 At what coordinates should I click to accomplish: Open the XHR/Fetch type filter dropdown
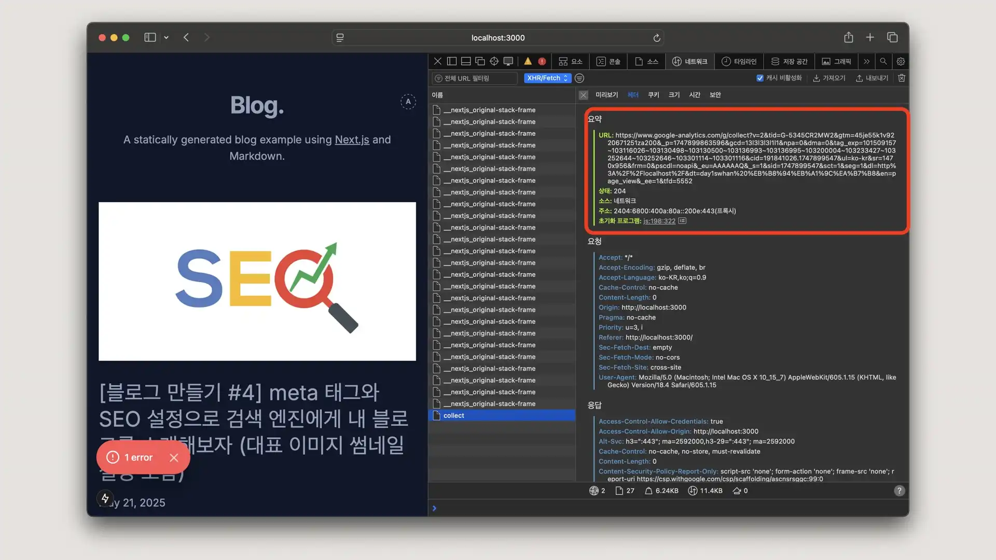click(x=547, y=78)
